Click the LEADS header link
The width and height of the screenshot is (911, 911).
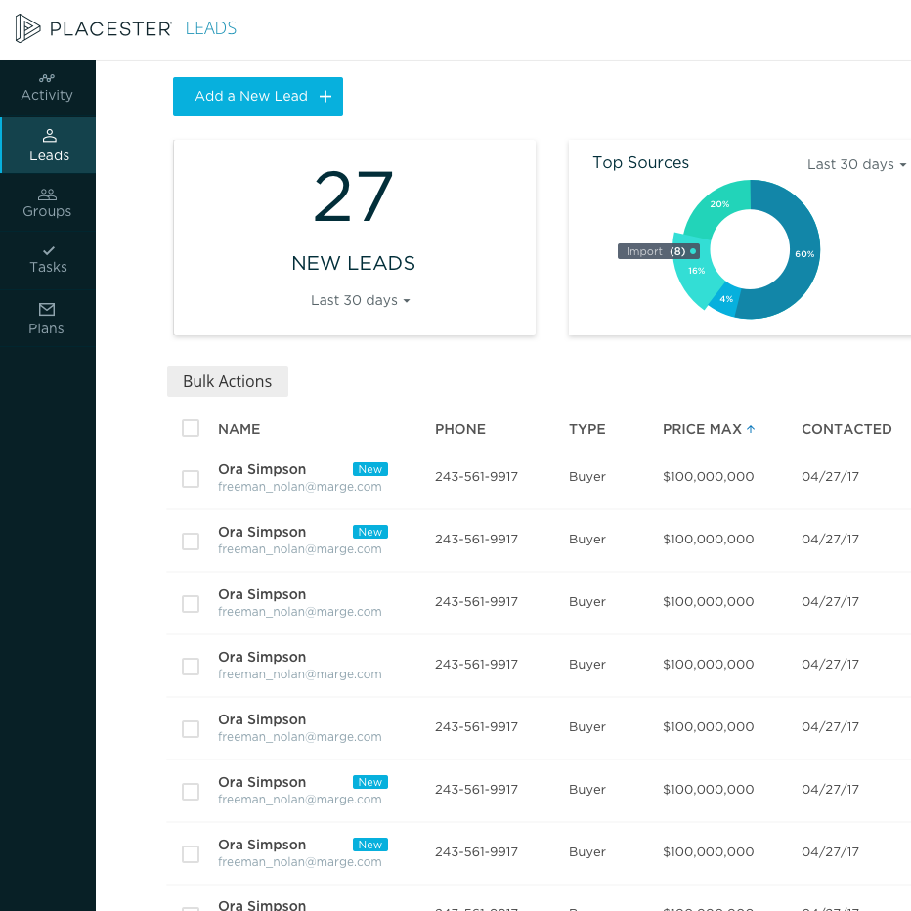pyautogui.click(x=211, y=28)
